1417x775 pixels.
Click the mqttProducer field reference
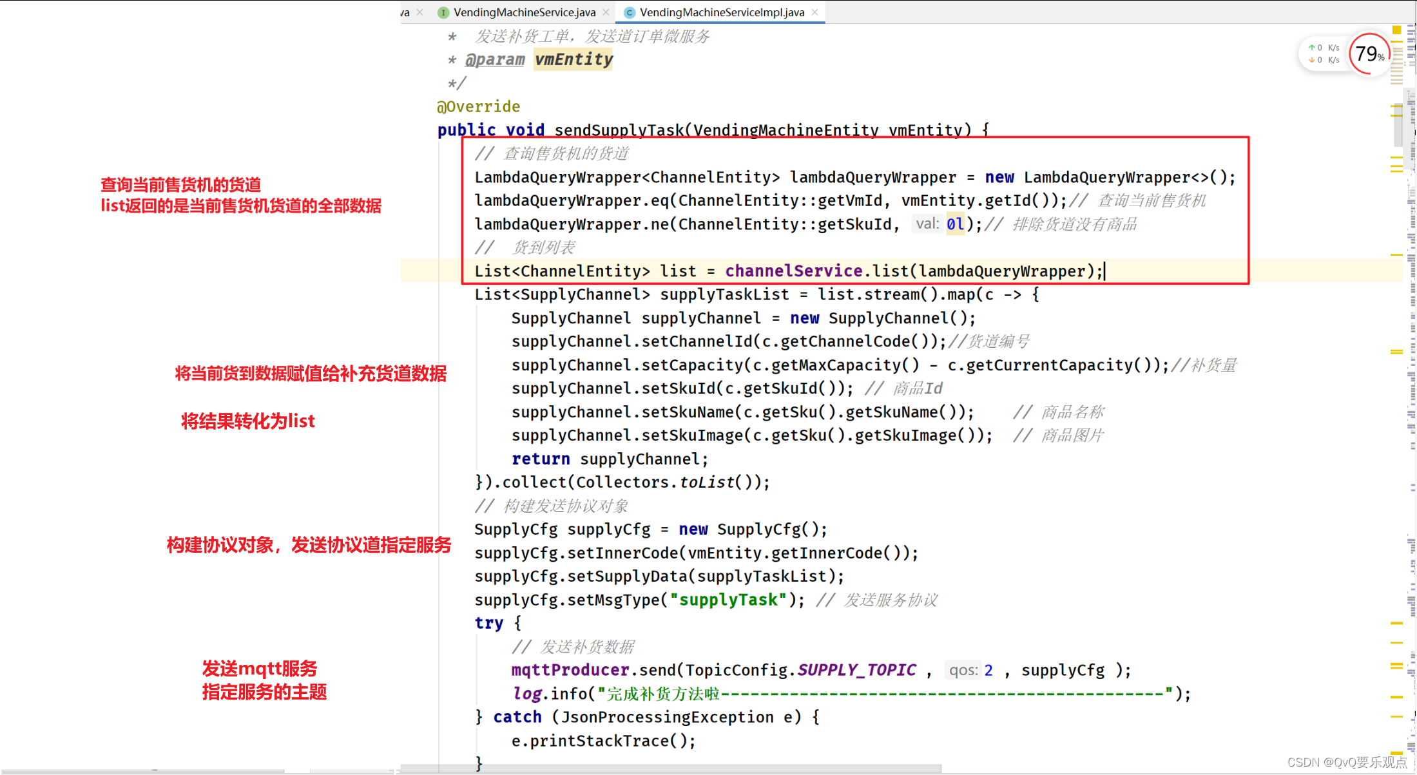[x=570, y=670]
